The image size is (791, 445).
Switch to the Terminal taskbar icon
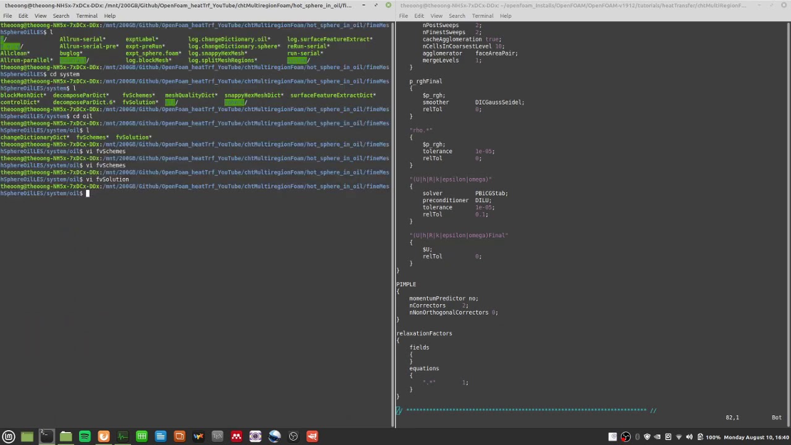tap(46, 437)
